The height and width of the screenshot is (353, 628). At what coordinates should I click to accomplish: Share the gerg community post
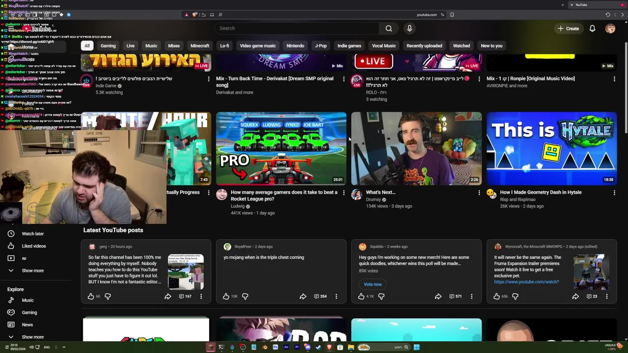point(168,296)
